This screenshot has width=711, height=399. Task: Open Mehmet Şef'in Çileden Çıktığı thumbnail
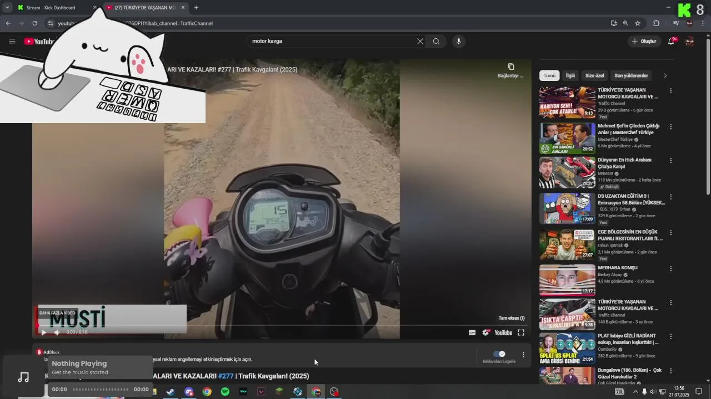pyautogui.click(x=567, y=138)
